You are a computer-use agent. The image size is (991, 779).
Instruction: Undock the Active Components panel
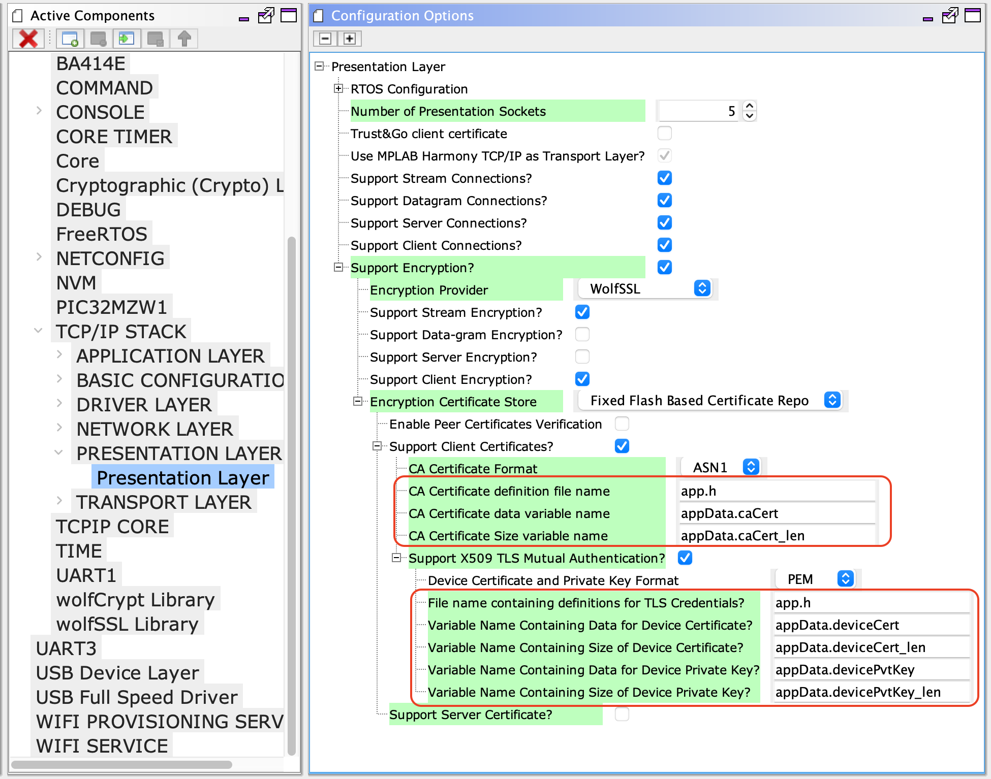[266, 16]
